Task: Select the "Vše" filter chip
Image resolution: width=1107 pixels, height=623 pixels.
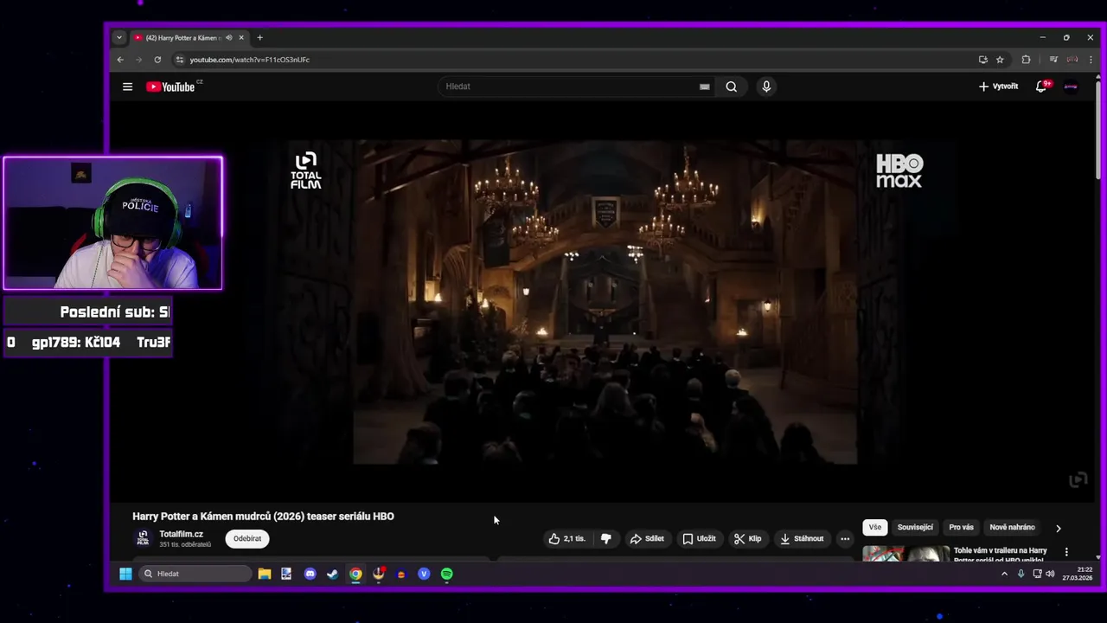Action: (875, 527)
